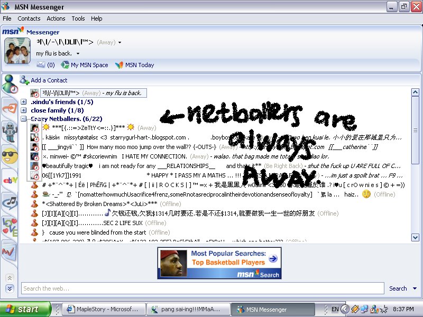
Task: Open the Actions menu
Action: click(56, 18)
